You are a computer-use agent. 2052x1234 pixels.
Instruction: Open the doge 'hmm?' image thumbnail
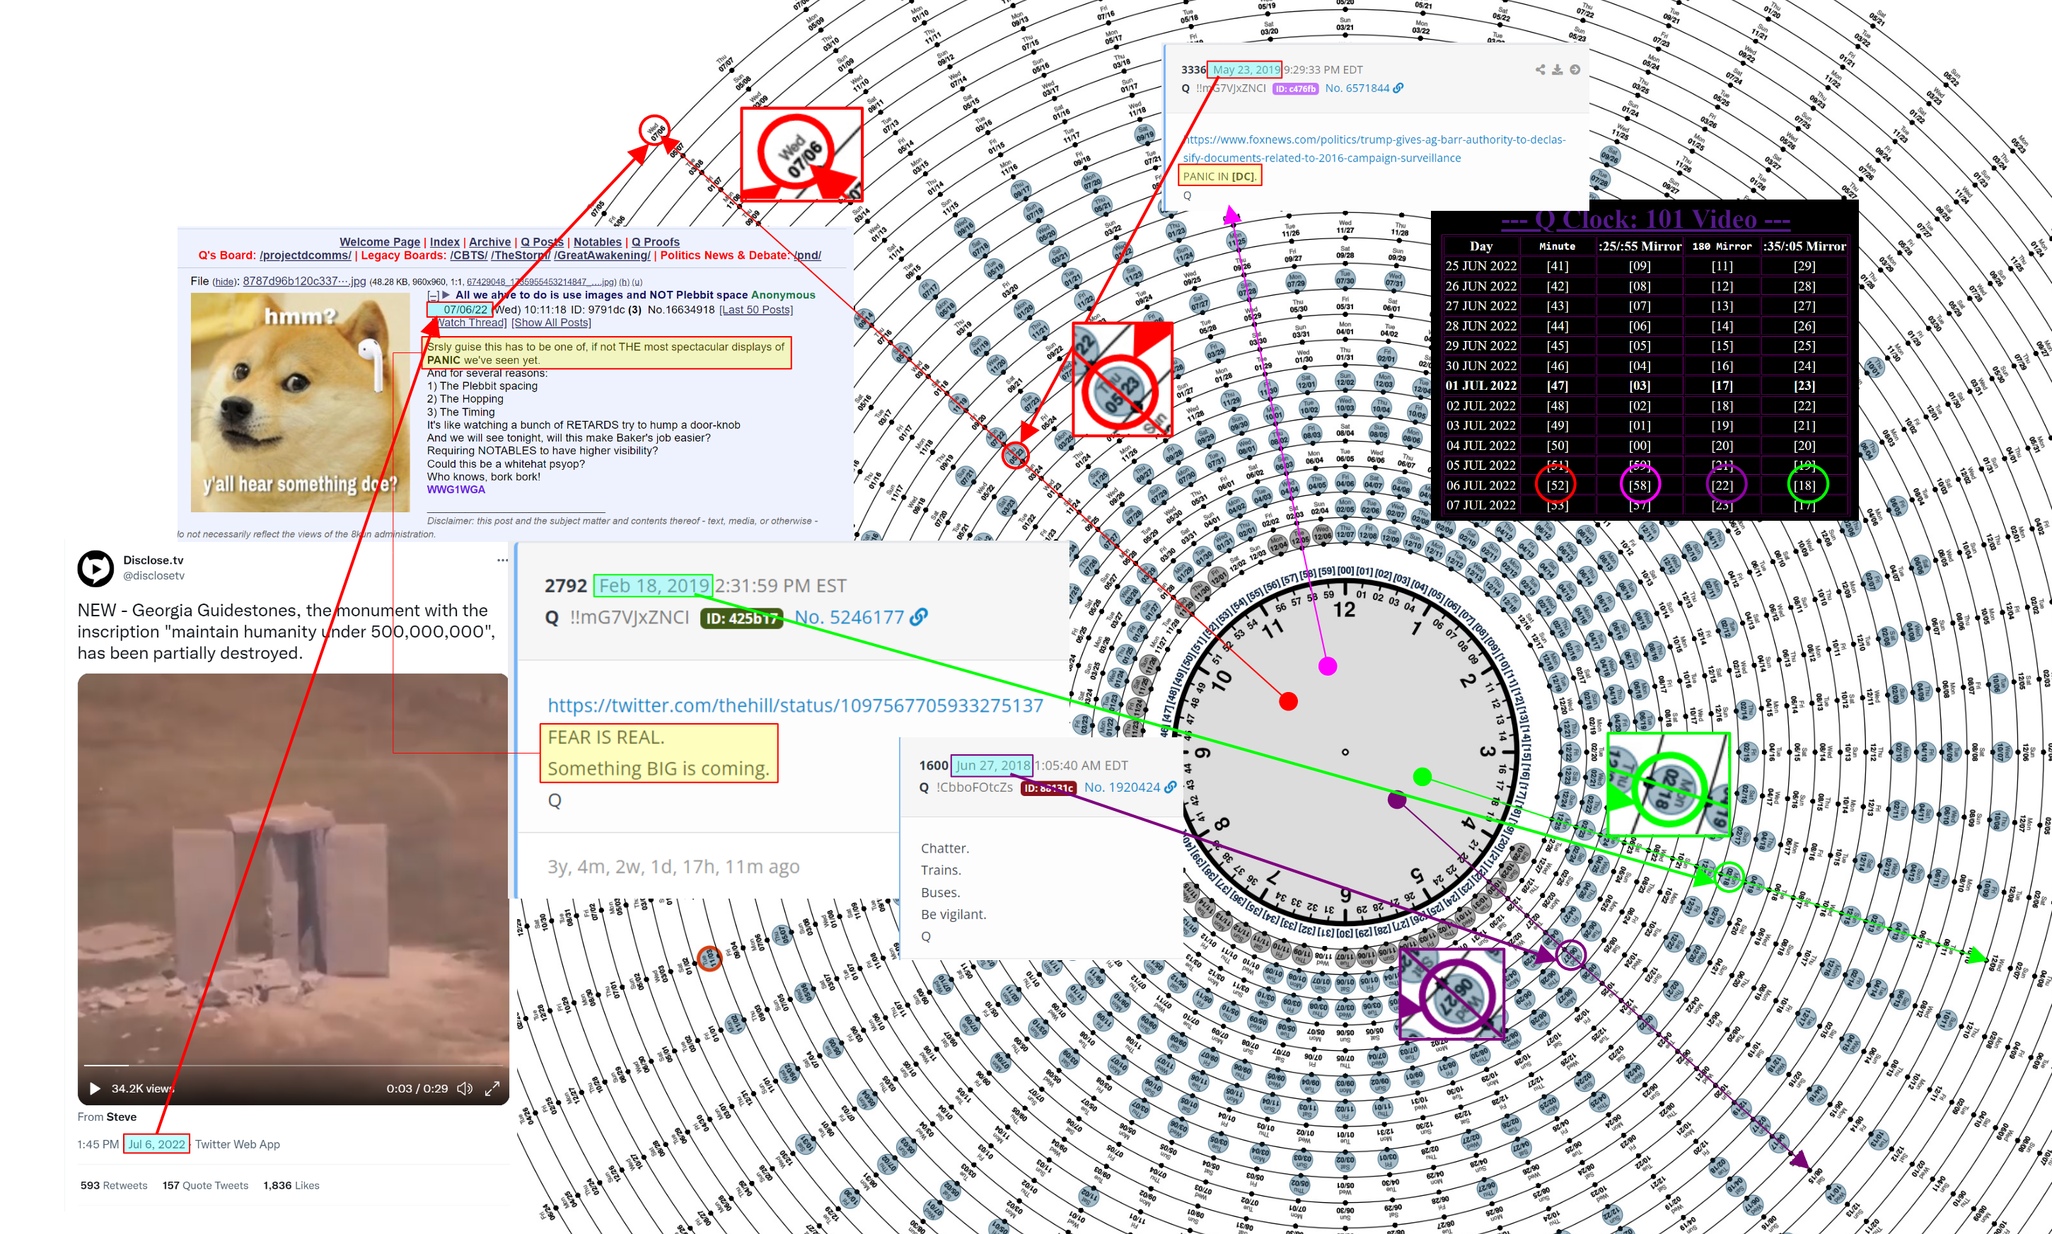coord(300,403)
